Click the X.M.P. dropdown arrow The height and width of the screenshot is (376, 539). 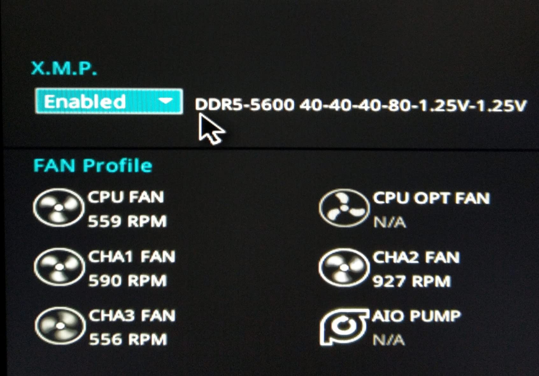(x=165, y=101)
